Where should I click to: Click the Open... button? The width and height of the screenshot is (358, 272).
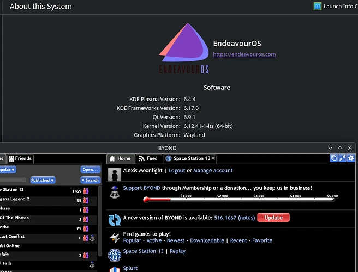point(90,170)
